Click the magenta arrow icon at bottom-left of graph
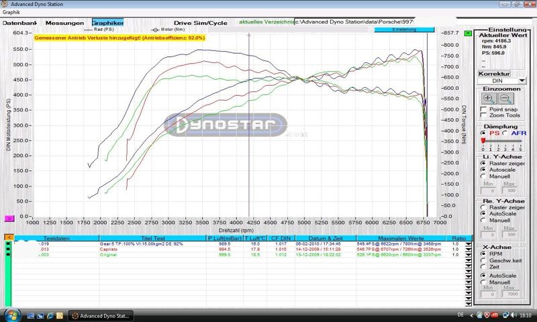Image resolution: width=537 pixels, height=322 pixels. tap(9, 219)
